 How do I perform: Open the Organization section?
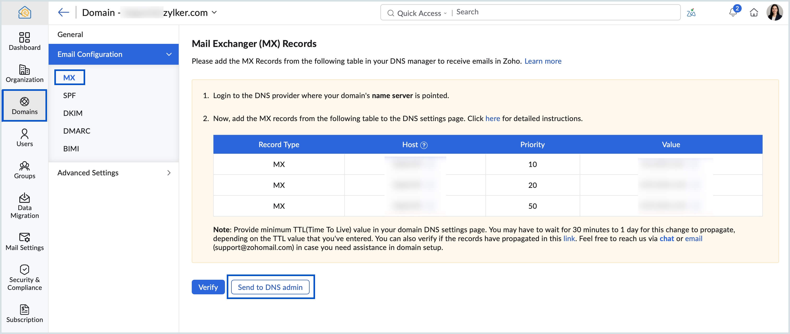point(25,74)
